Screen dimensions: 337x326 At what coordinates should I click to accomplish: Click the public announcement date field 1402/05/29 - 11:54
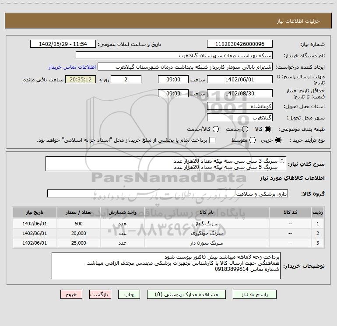click(63, 44)
